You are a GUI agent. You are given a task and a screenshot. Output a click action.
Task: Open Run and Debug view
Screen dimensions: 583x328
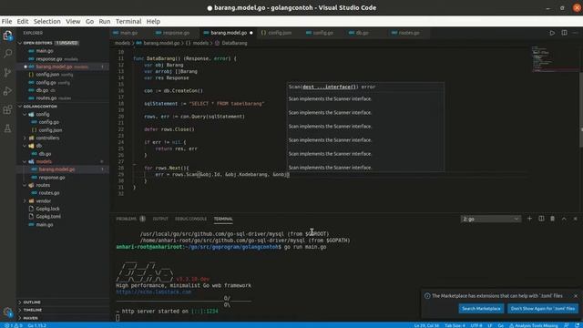8,91
